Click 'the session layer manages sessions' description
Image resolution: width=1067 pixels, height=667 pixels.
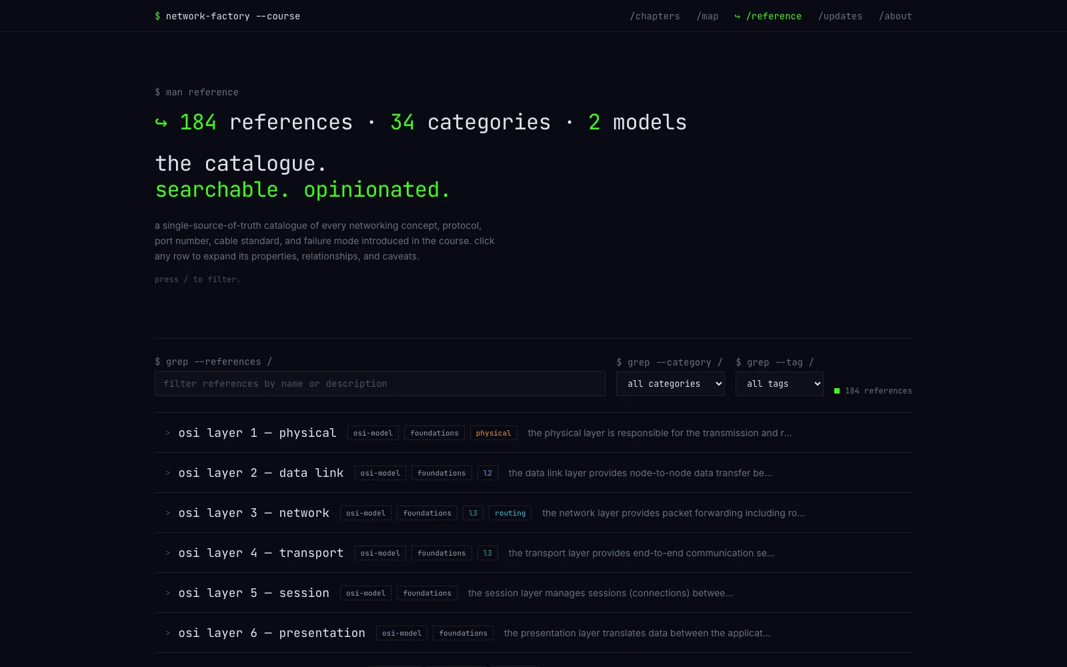tap(600, 593)
